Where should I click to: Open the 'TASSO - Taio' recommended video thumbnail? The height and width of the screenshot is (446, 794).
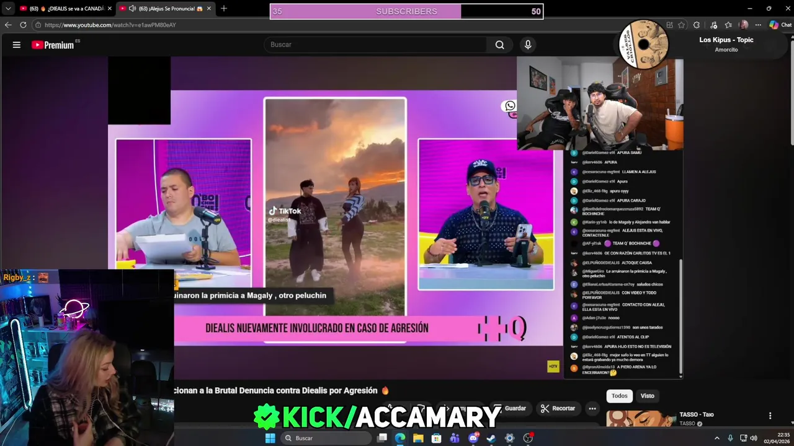641,419
